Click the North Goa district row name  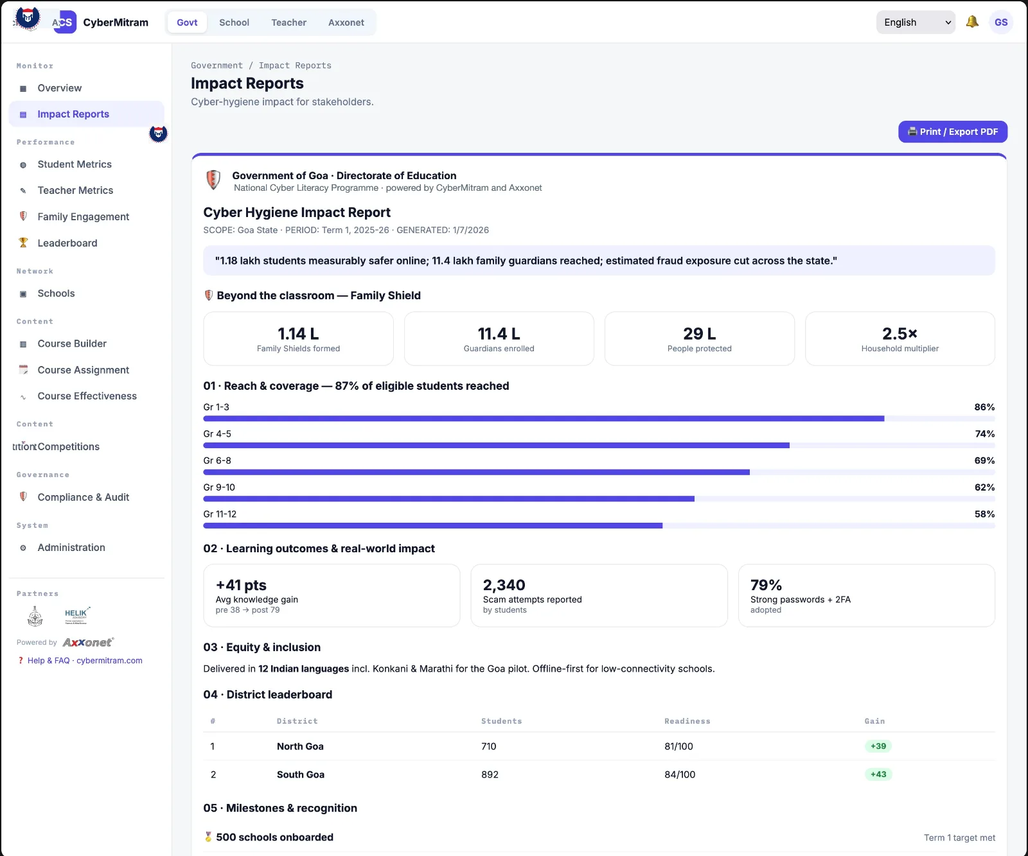coord(300,746)
